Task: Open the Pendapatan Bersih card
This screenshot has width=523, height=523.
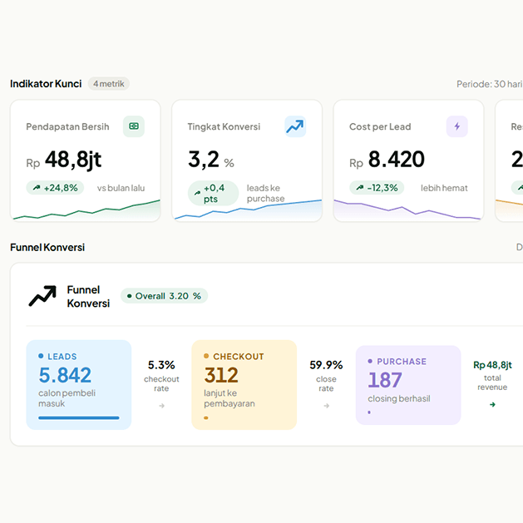Action: pos(86,160)
